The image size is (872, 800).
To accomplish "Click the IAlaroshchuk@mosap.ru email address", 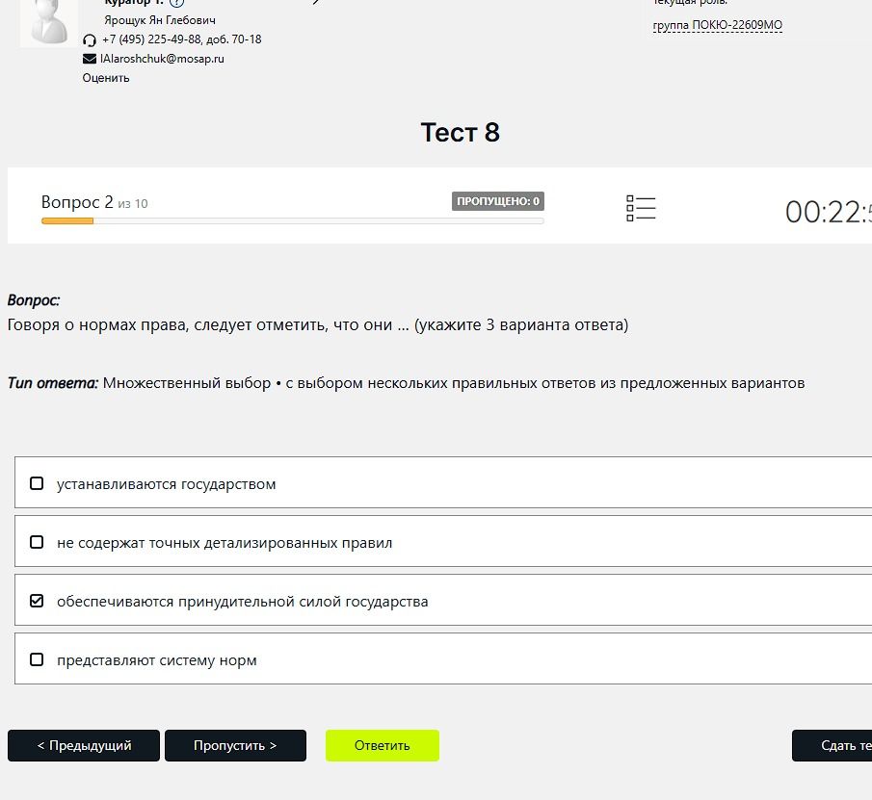I will (162, 59).
